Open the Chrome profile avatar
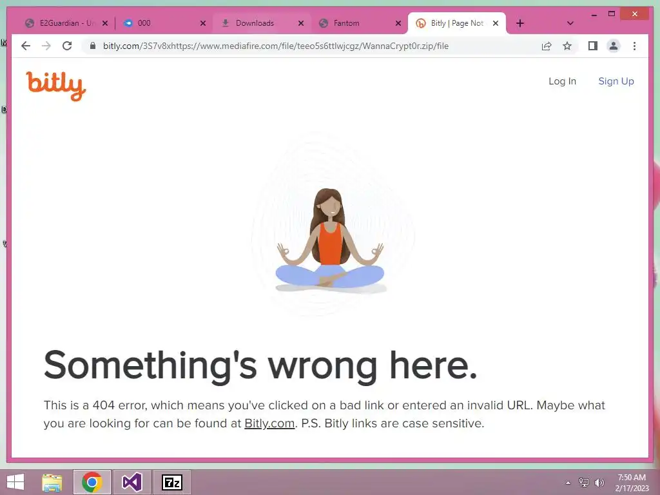Image resolution: width=660 pixels, height=495 pixels. [x=614, y=46]
